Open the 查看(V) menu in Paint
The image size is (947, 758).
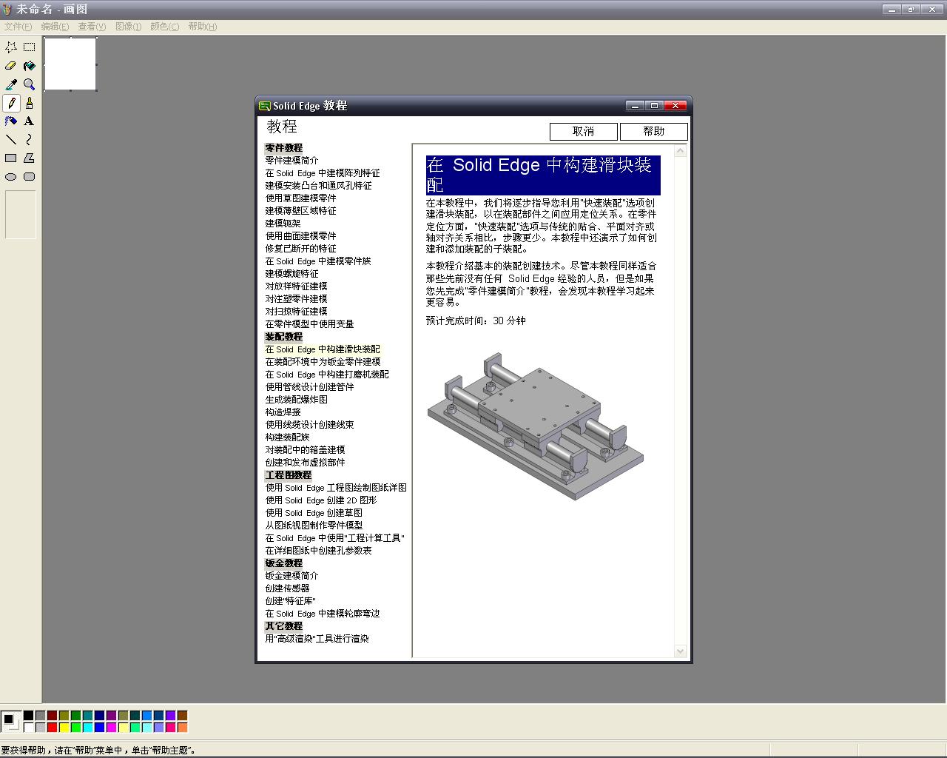[92, 27]
